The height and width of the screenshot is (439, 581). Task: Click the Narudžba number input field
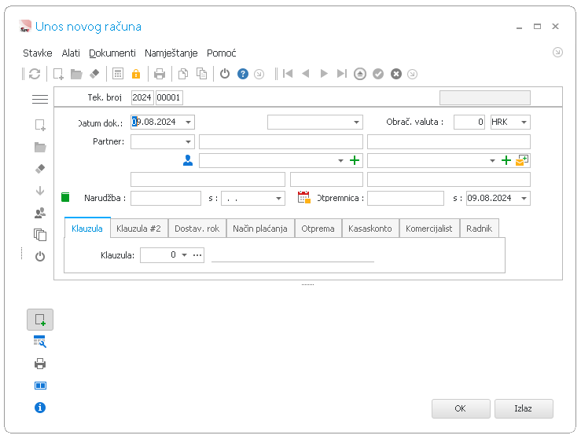pos(166,199)
